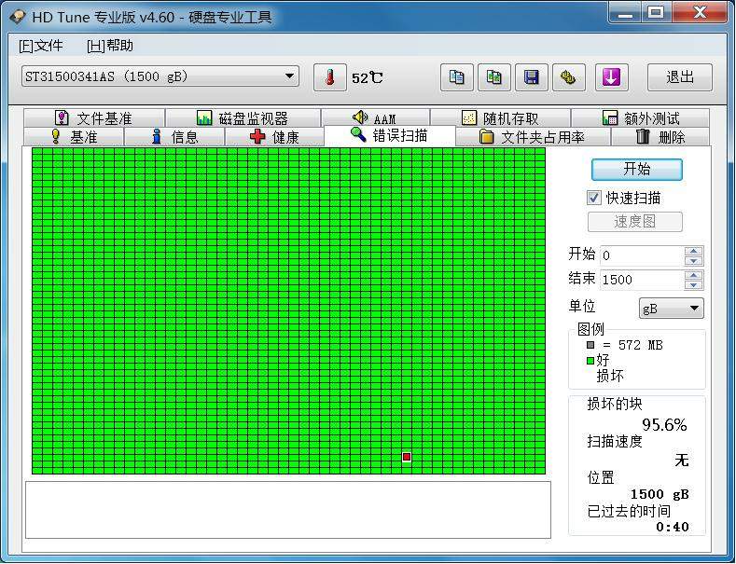The width and height of the screenshot is (736, 564).
Task: Click the gray 572 MB legend swatch
Action: 590,345
